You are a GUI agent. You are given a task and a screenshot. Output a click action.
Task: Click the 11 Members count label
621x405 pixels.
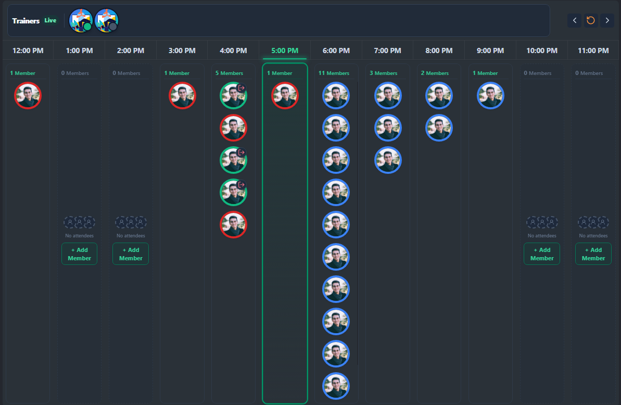334,73
